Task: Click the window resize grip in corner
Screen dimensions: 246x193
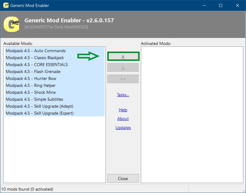Action: (244, 191)
